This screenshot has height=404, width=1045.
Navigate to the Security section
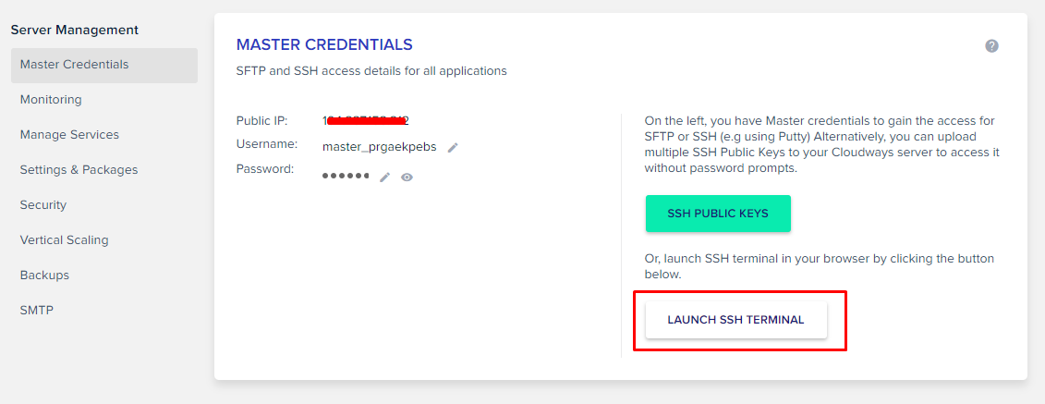[x=43, y=205]
